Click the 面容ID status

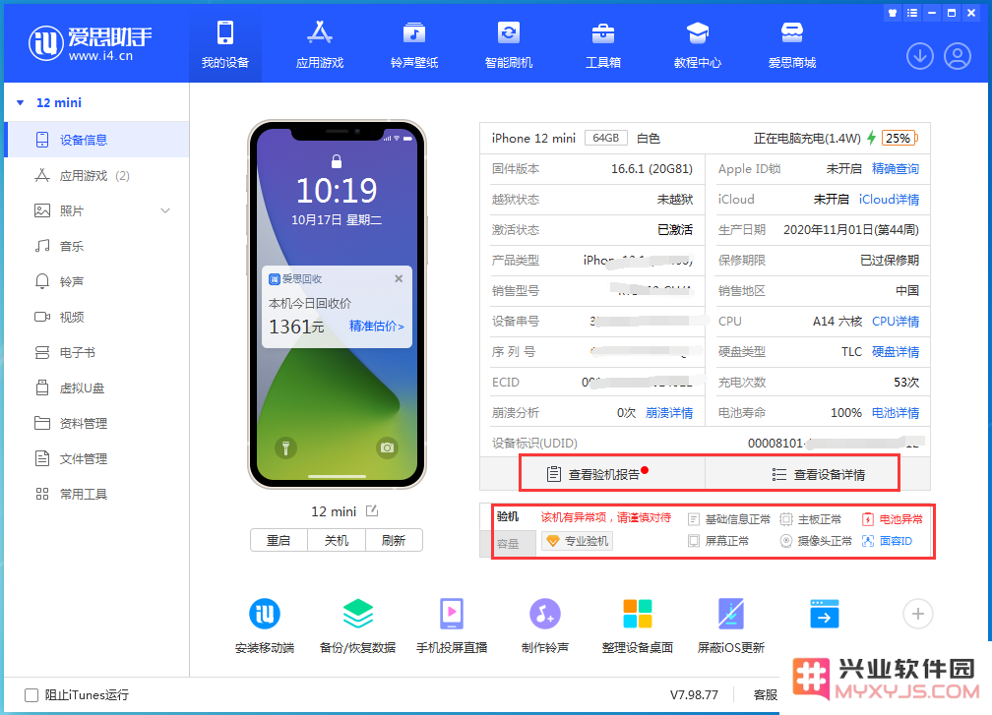[x=887, y=541]
